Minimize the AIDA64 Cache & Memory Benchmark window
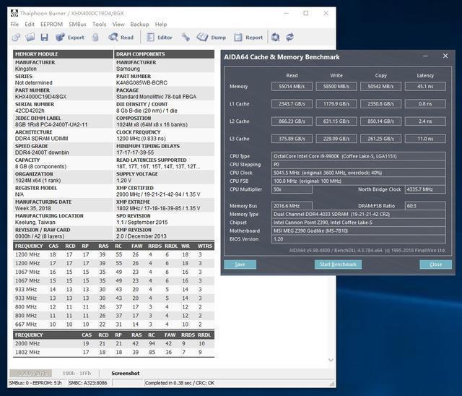 [425, 56]
